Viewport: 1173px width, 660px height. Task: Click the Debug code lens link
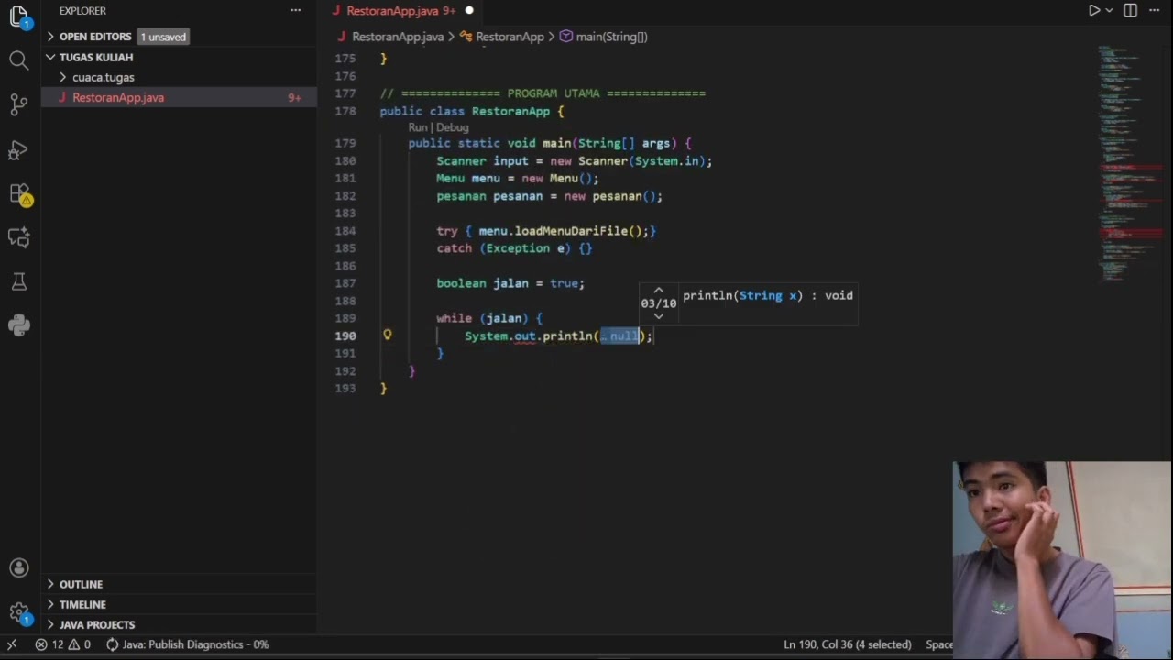point(452,127)
